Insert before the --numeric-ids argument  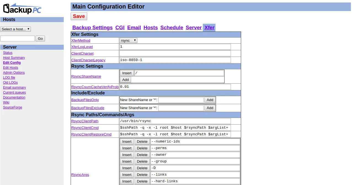127,142
